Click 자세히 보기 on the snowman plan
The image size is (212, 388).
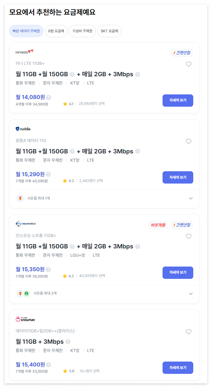pos(178,368)
